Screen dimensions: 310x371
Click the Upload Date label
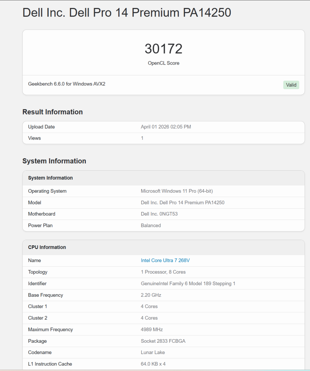click(x=41, y=127)
